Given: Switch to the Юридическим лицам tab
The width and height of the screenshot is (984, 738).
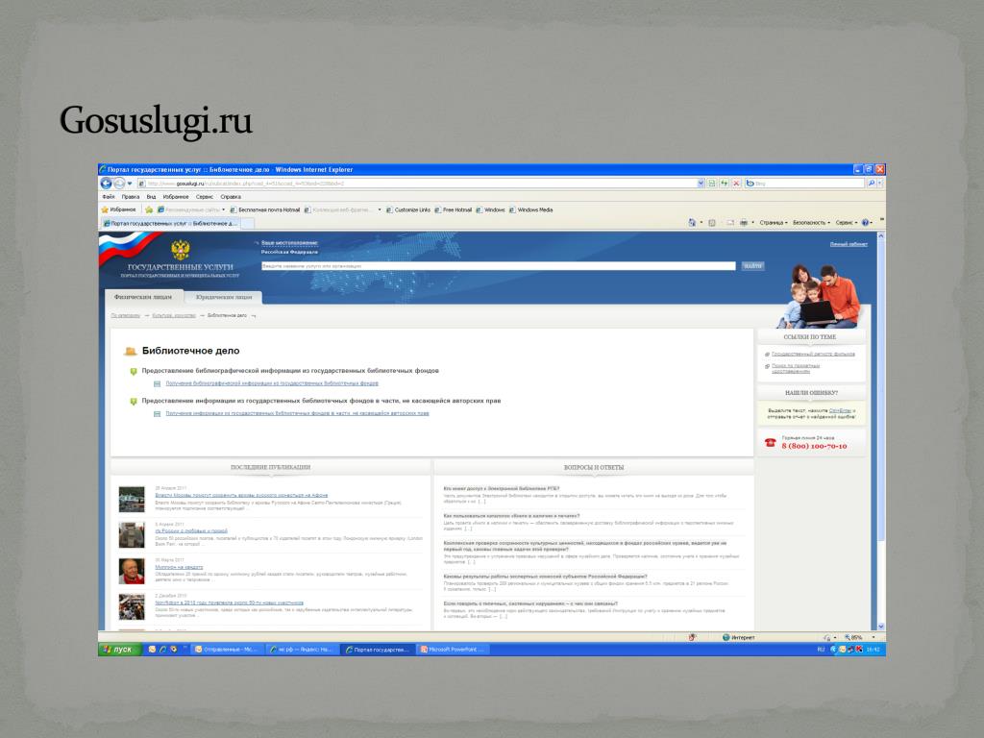Looking at the screenshot, I should click(x=223, y=297).
